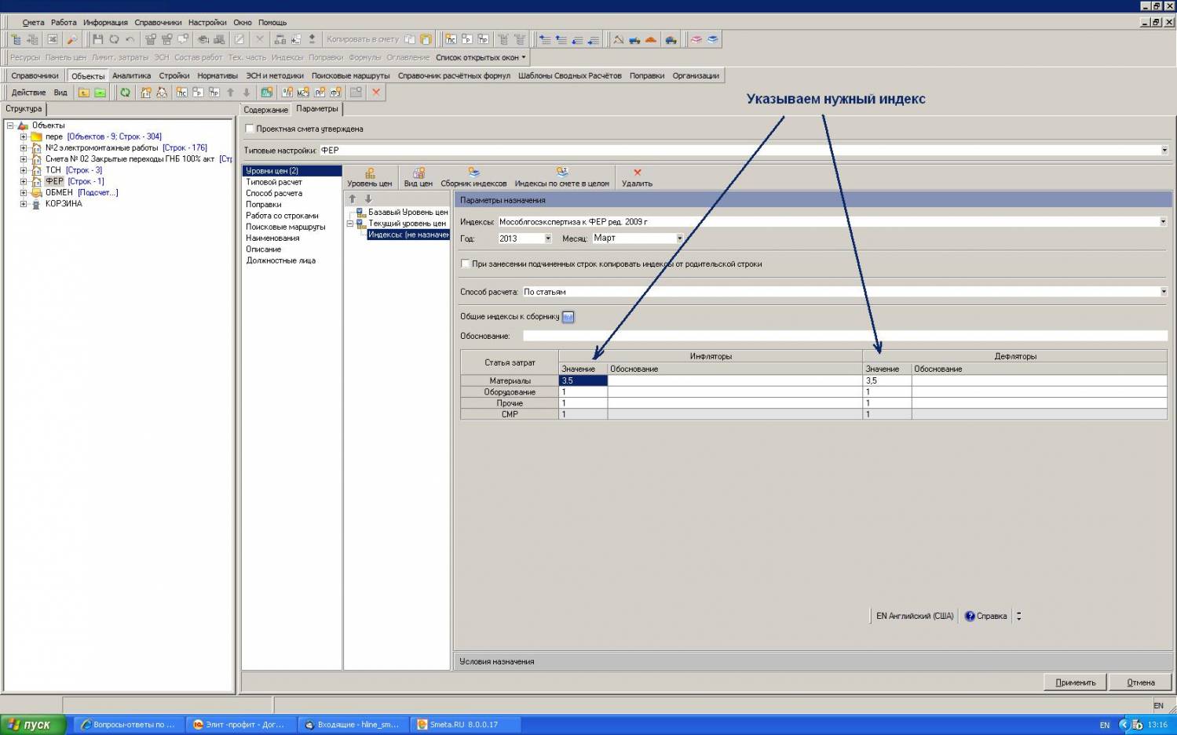Open the Месяц Март dropdown

point(679,238)
